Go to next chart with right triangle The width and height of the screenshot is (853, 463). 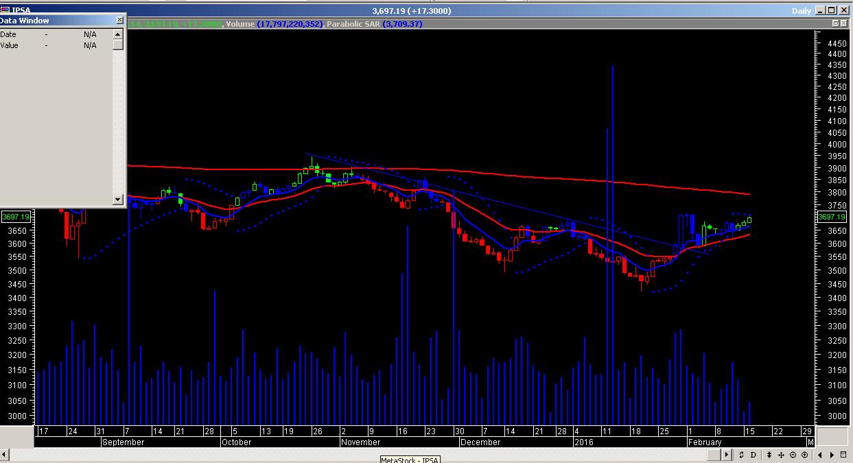coord(833,455)
